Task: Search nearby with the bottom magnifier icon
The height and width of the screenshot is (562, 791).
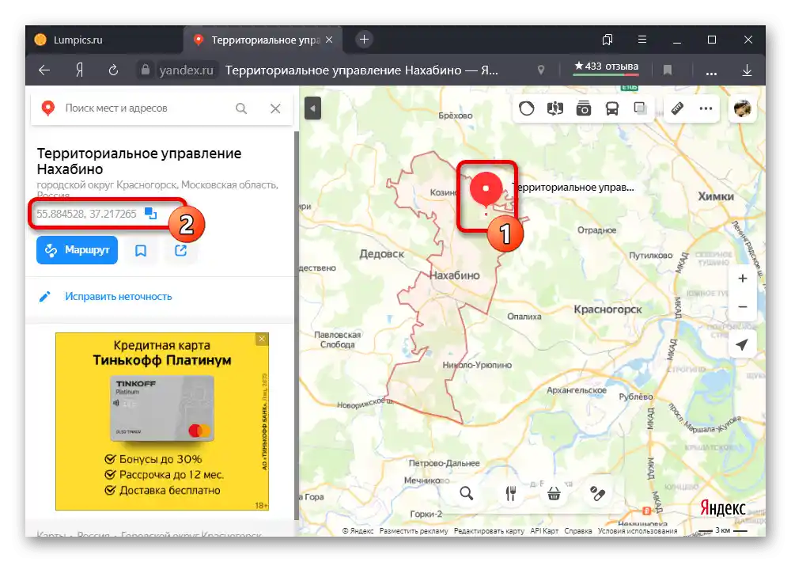Action: coord(467,493)
